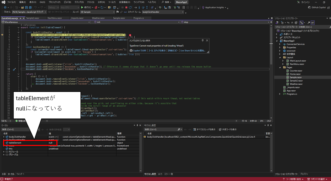Expand the bodyClickHandler variable in Locals

(4, 137)
